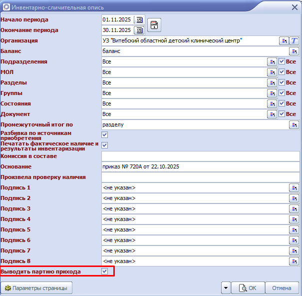Viewport: 302px width, 296px height.
Task: Open Параметры страницы settings
Action: pos(37,288)
